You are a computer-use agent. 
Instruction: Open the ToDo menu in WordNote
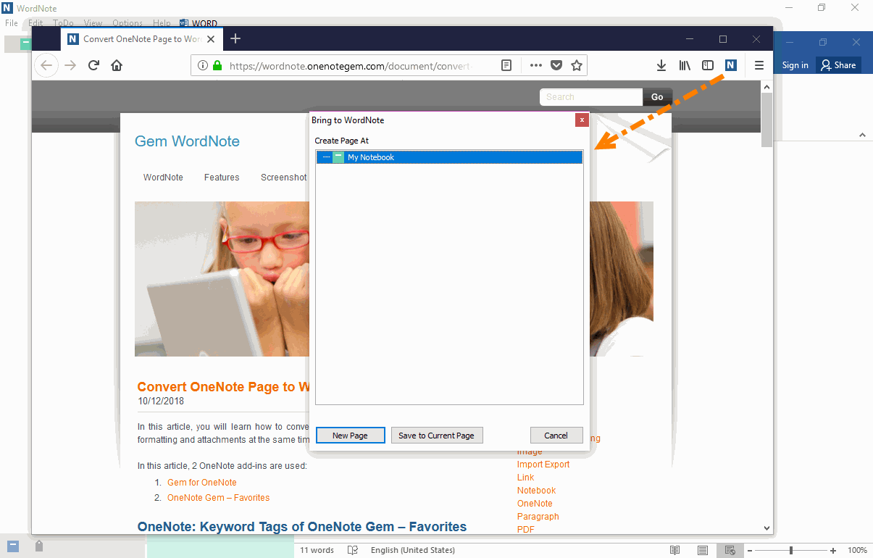coord(64,23)
